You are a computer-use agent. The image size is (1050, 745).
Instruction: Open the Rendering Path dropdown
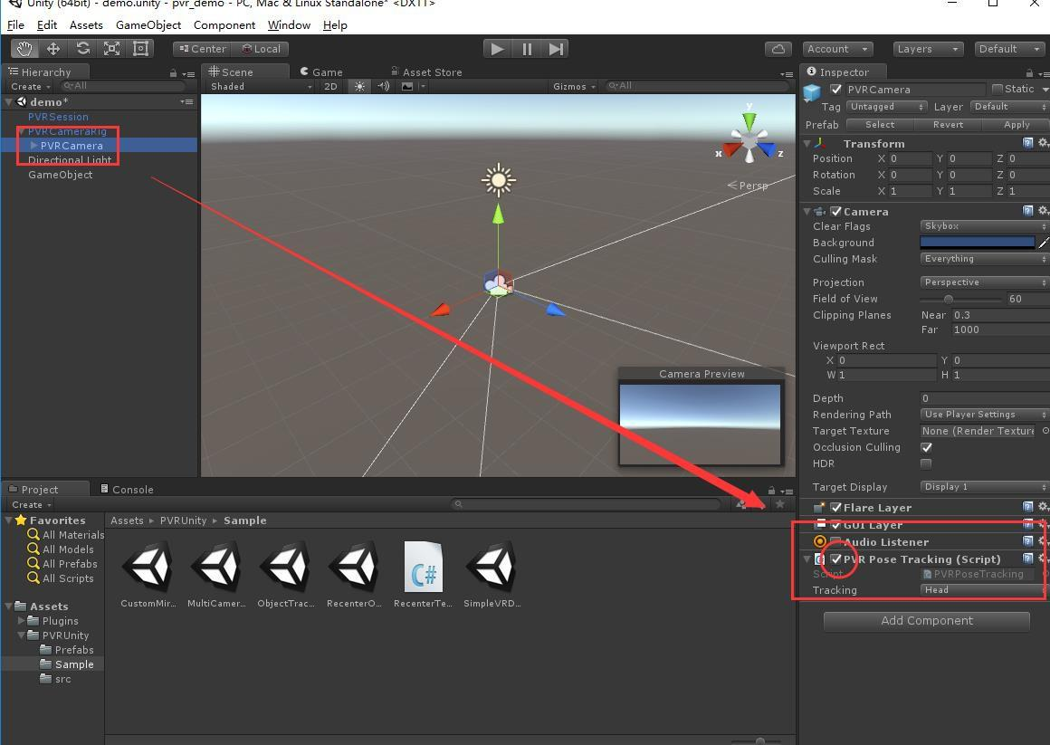pos(985,414)
